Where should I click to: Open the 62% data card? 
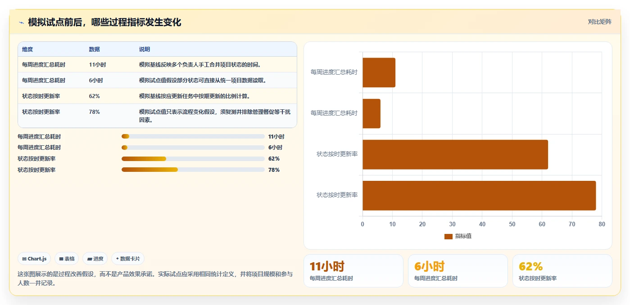click(x=562, y=271)
